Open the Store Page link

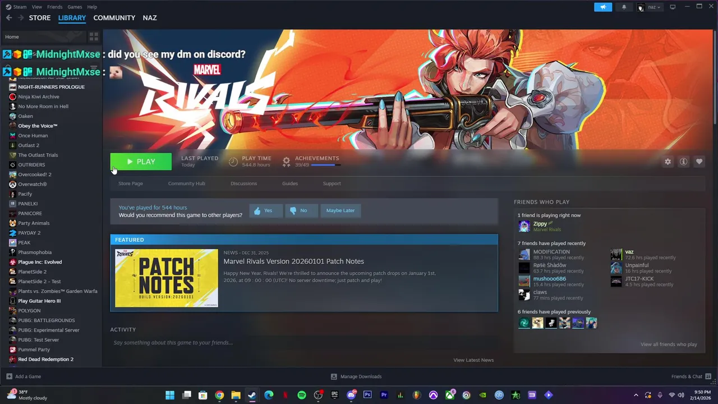[x=131, y=183]
